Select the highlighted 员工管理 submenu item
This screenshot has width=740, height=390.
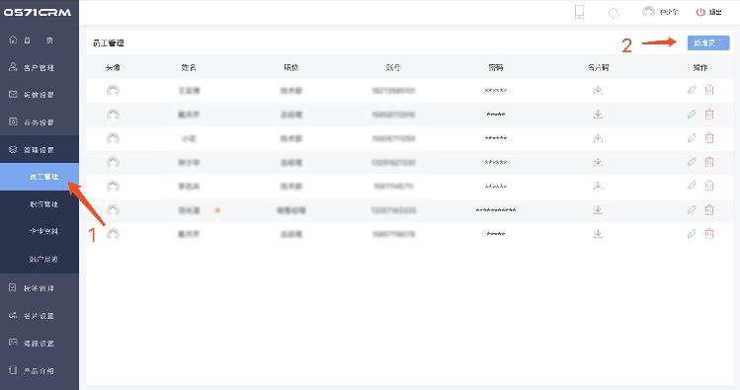(40, 177)
